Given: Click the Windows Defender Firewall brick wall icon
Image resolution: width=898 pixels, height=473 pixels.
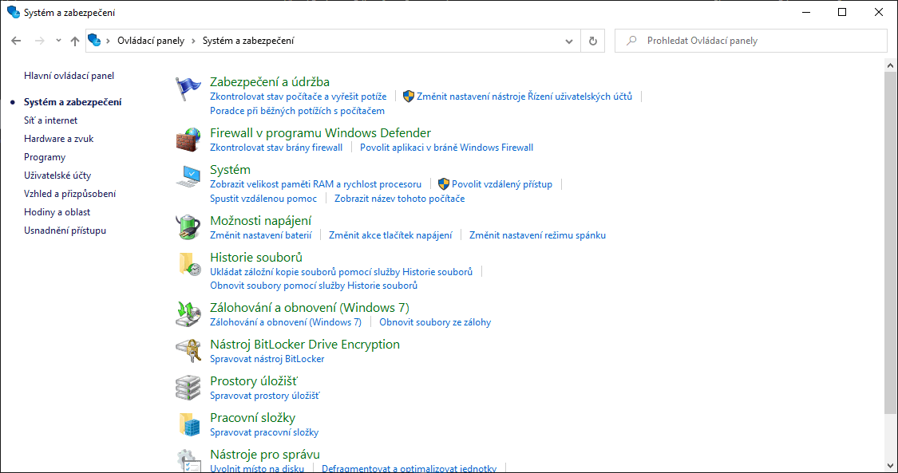Looking at the screenshot, I should click(188, 140).
